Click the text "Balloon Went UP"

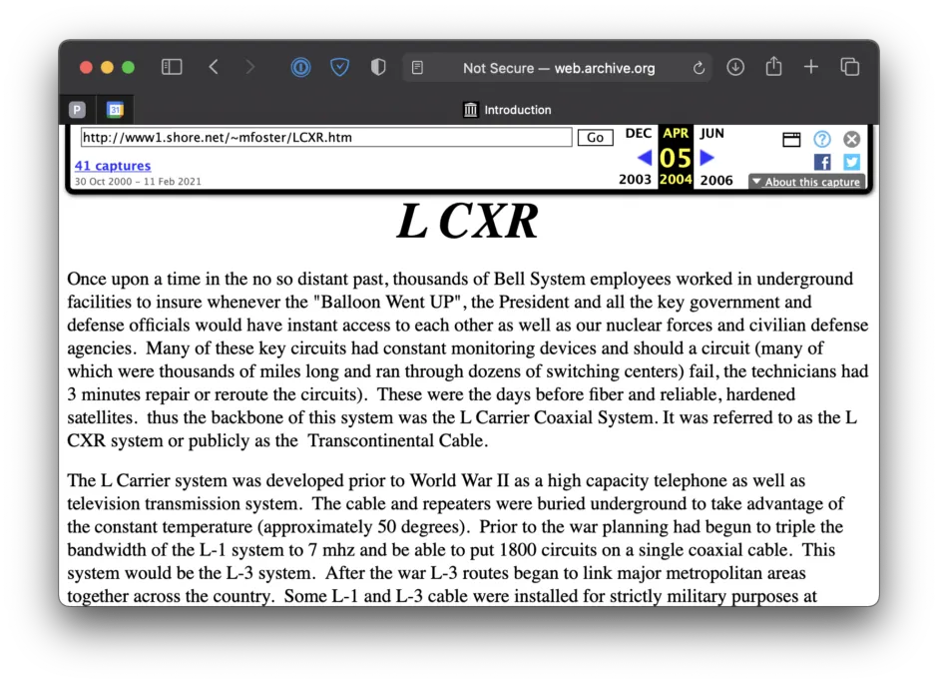(389, 302)
